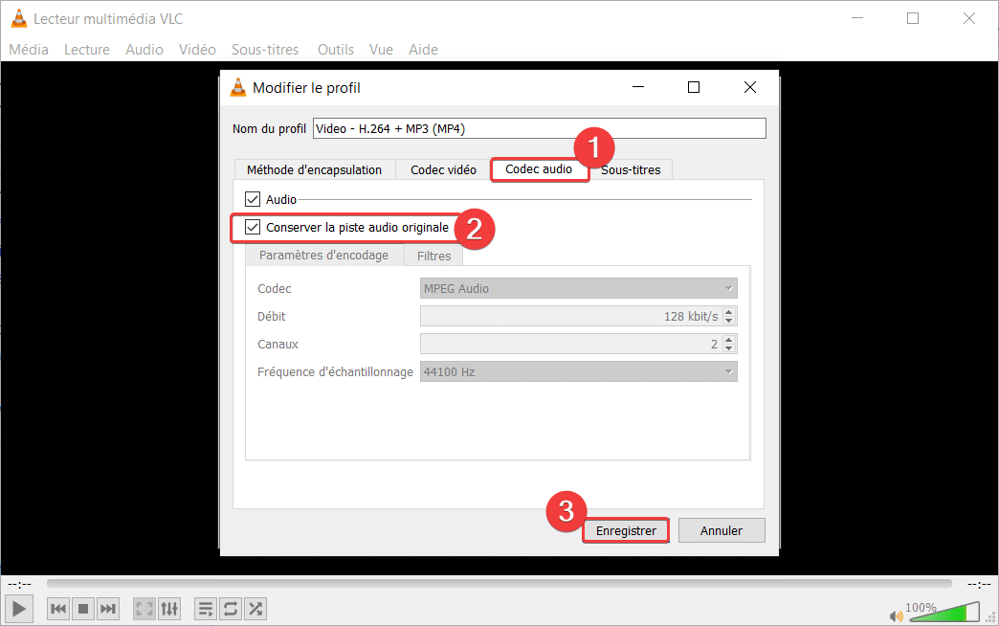Screen dimensions: 999x626
Task: Jump back with the Previous icon
Action: (x=57, y=608)
